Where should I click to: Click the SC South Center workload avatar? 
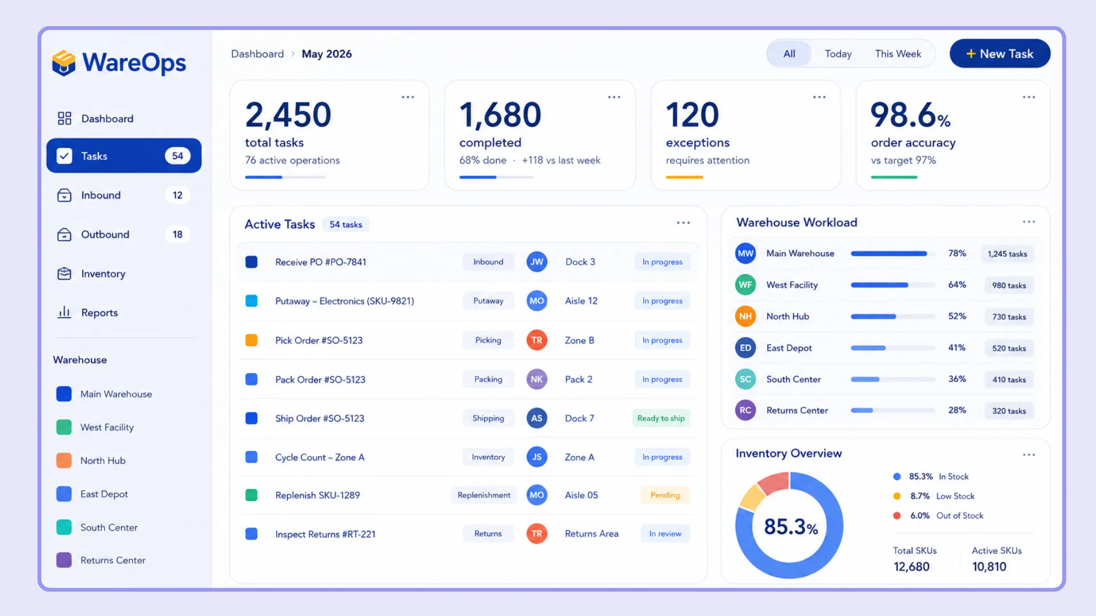(746, 379)
